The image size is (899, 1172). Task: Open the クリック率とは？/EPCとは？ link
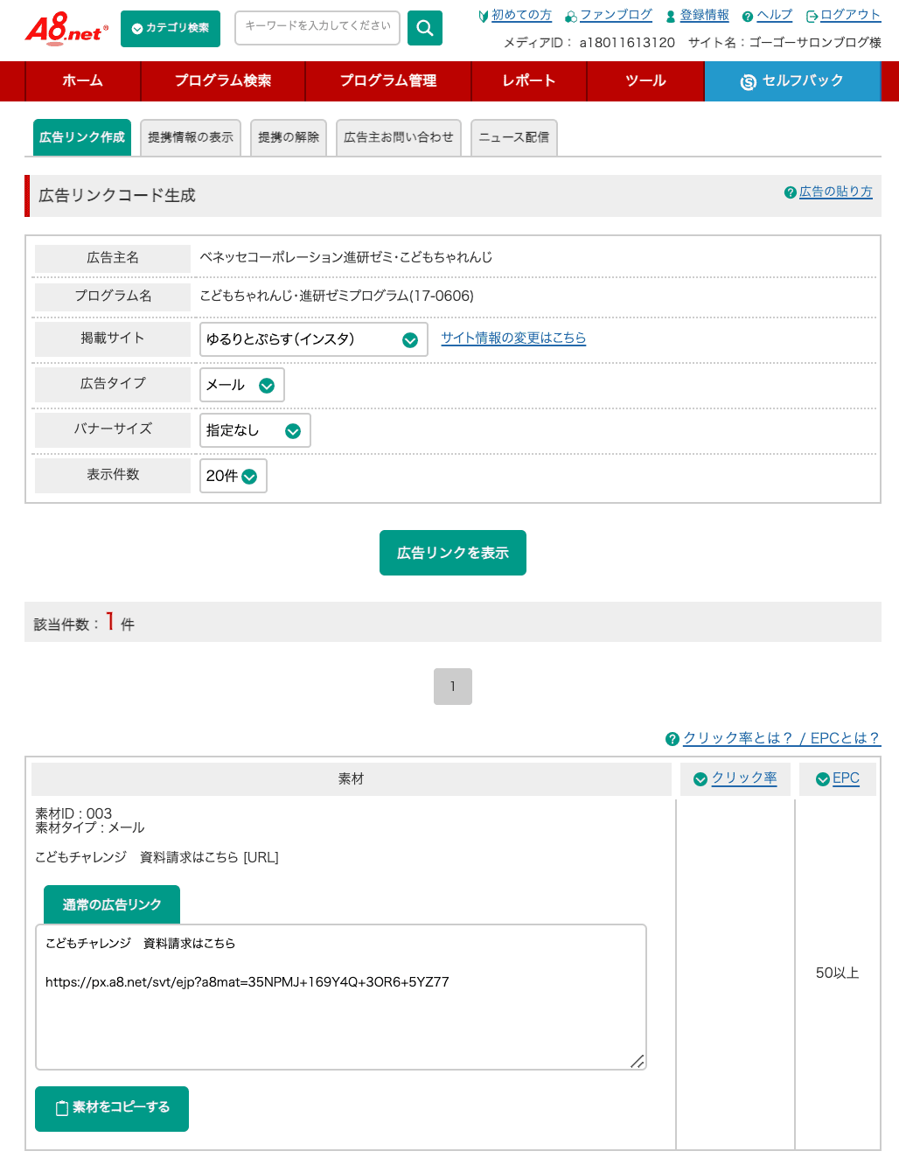pos(781,738)
